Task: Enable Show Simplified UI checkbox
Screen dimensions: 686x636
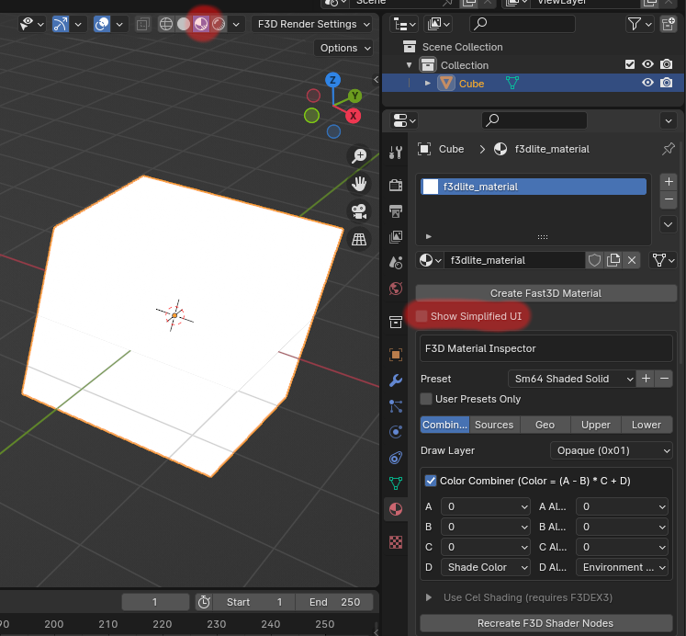Action: tap(422, 317)
